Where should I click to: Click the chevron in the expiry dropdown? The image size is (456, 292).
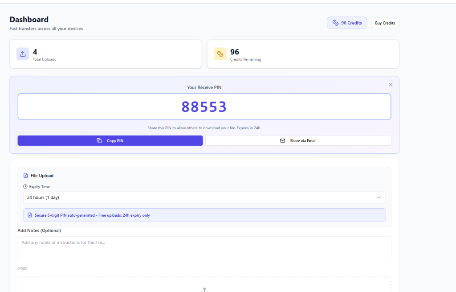click(x=379, y=197)
